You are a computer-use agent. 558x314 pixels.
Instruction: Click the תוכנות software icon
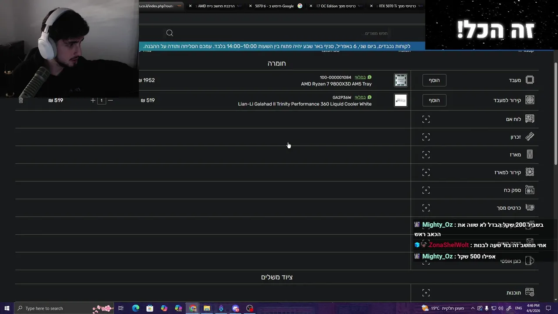coord(530,293)
